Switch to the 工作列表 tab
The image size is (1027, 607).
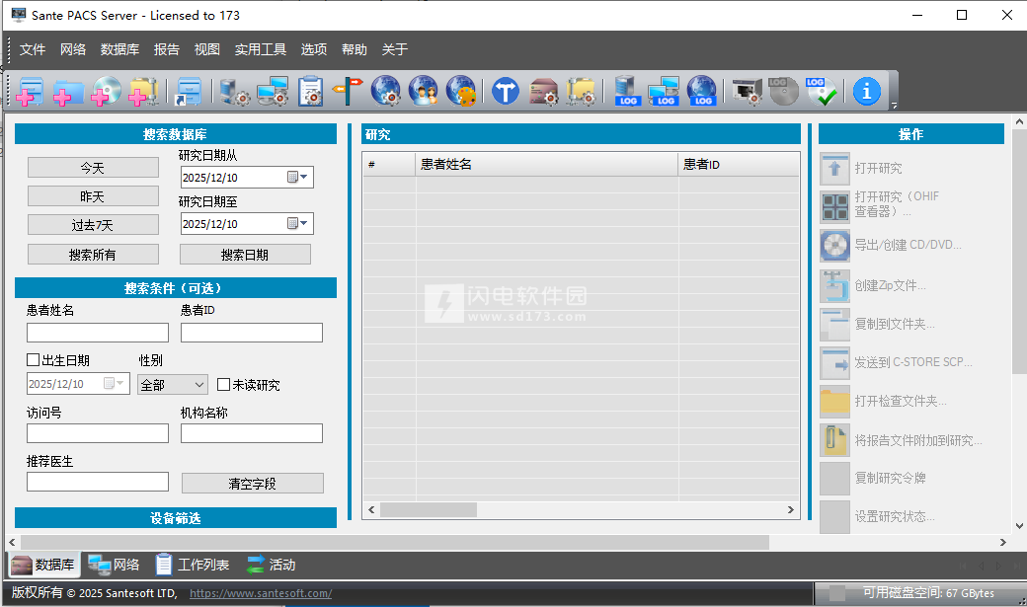[x=193, y=565]
